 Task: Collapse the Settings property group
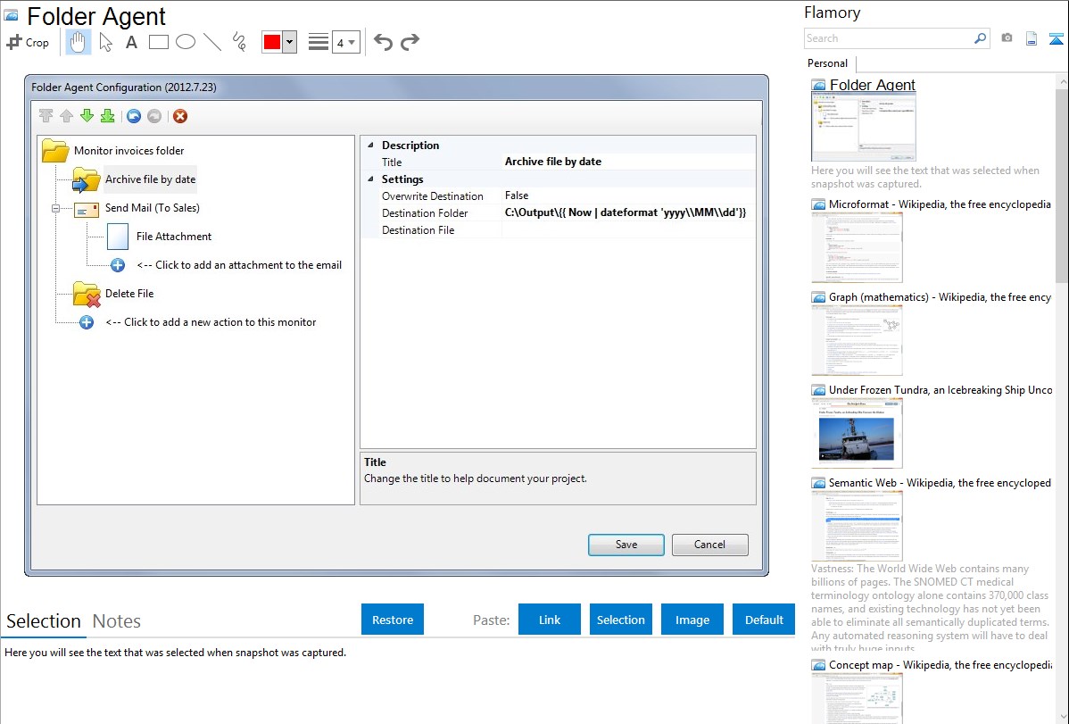(371, 179)
